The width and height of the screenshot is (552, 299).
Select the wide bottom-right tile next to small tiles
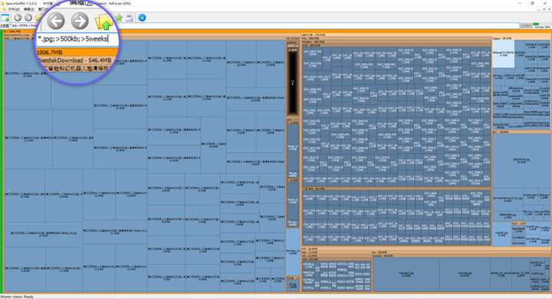[x=406, y=274]
